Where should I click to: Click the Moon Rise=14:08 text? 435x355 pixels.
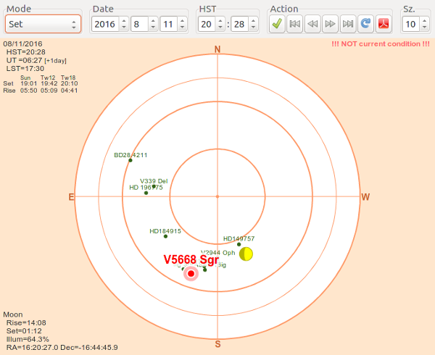point(26,322)
